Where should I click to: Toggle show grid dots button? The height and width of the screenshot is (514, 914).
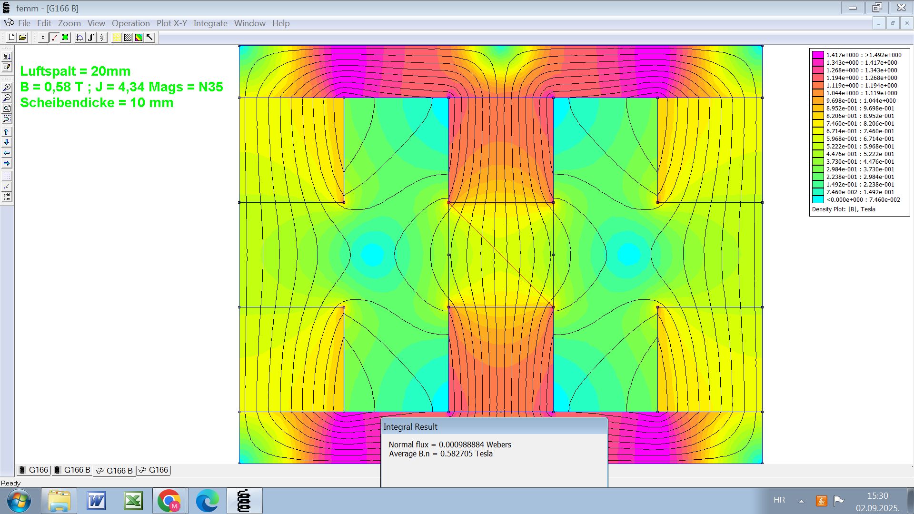[7, 176]
